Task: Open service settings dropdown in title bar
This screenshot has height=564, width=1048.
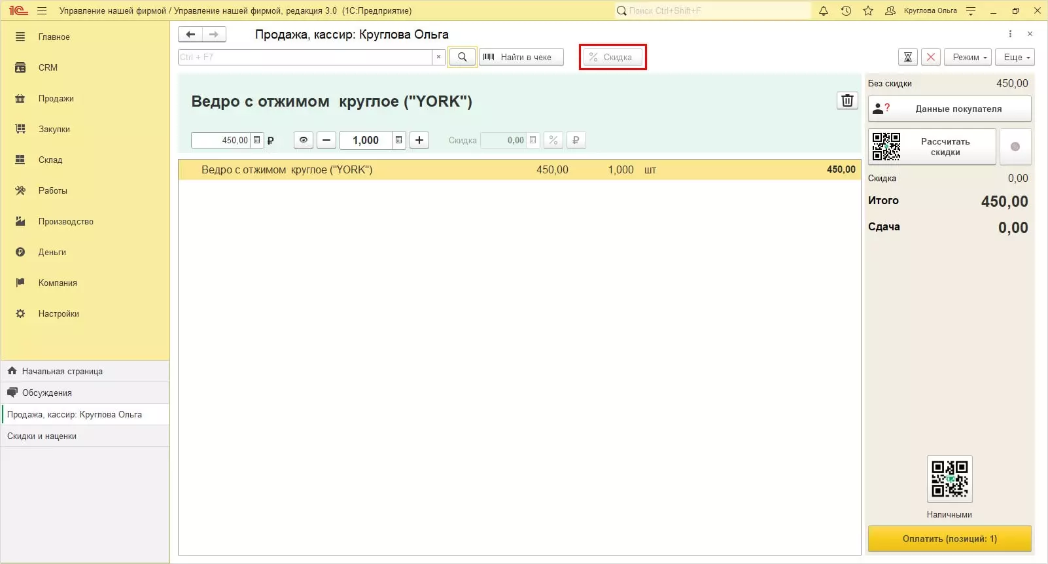Action: pos(971,10)
